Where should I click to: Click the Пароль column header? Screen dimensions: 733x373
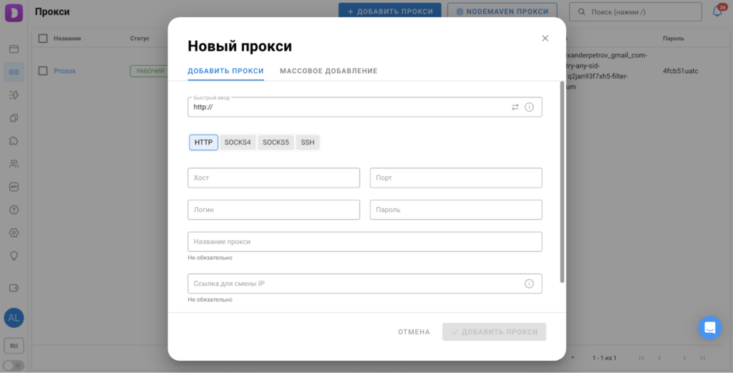click(x=673, y=39)
